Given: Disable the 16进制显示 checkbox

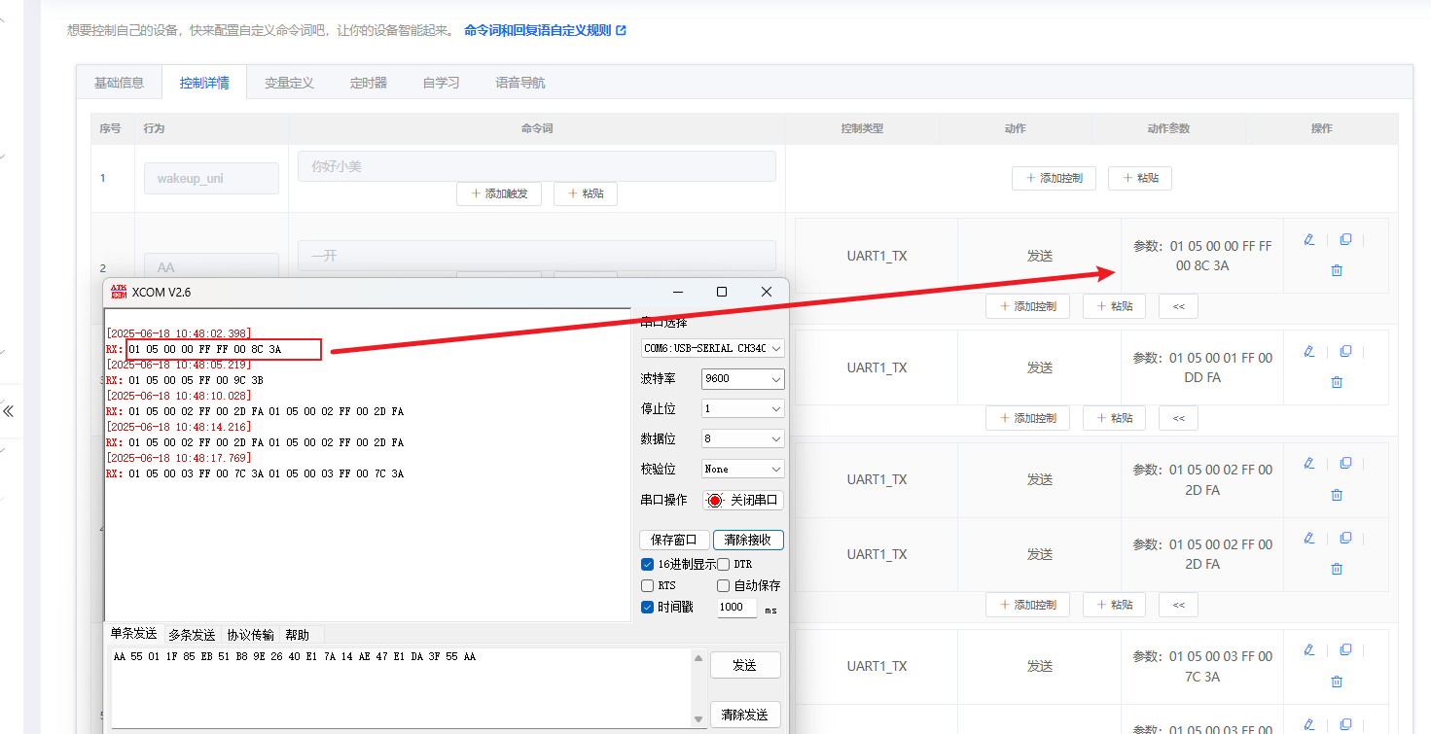Looking at the screenshot, I should [647, 563].
